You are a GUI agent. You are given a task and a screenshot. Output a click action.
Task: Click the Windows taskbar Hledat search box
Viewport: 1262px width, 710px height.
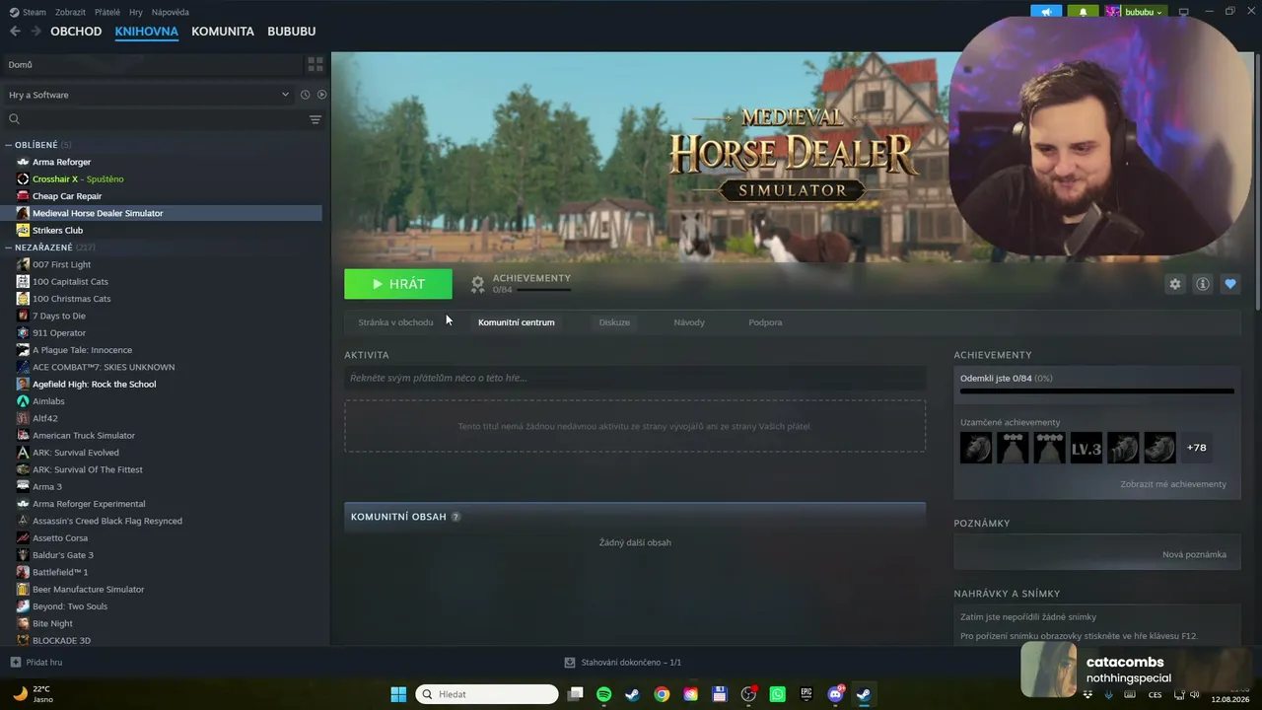click(x=487, y=694)
